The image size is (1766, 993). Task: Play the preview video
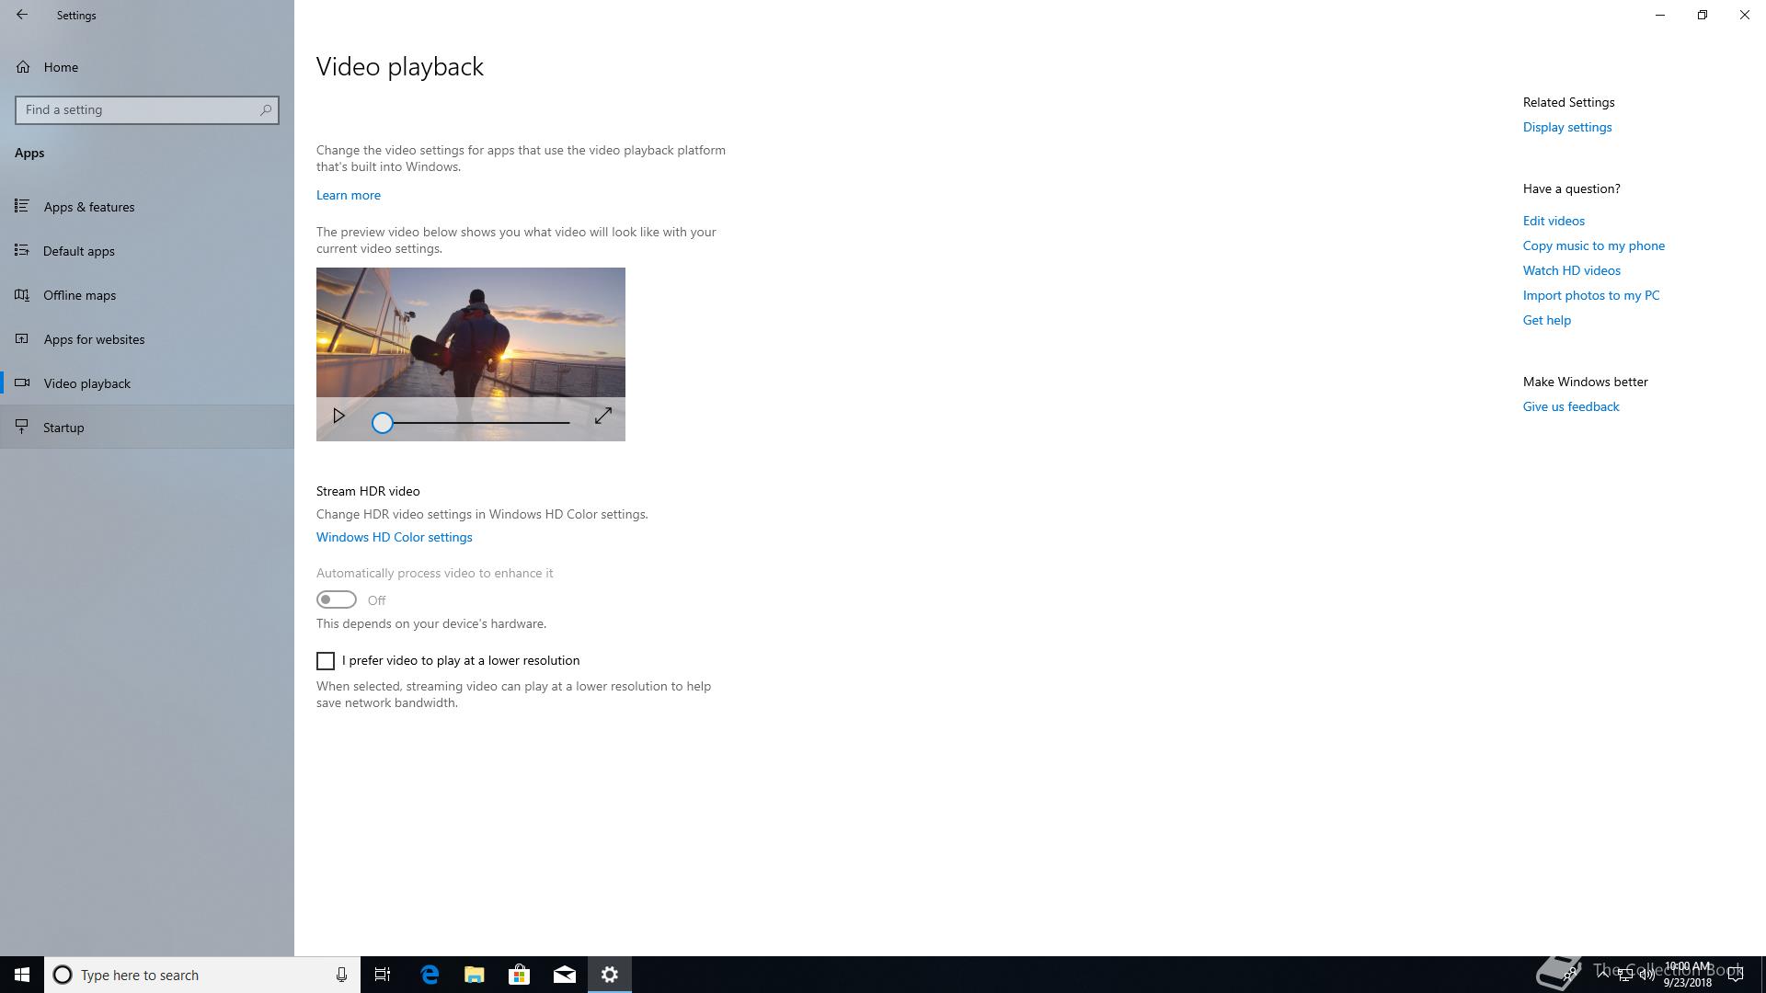[338, 417]
